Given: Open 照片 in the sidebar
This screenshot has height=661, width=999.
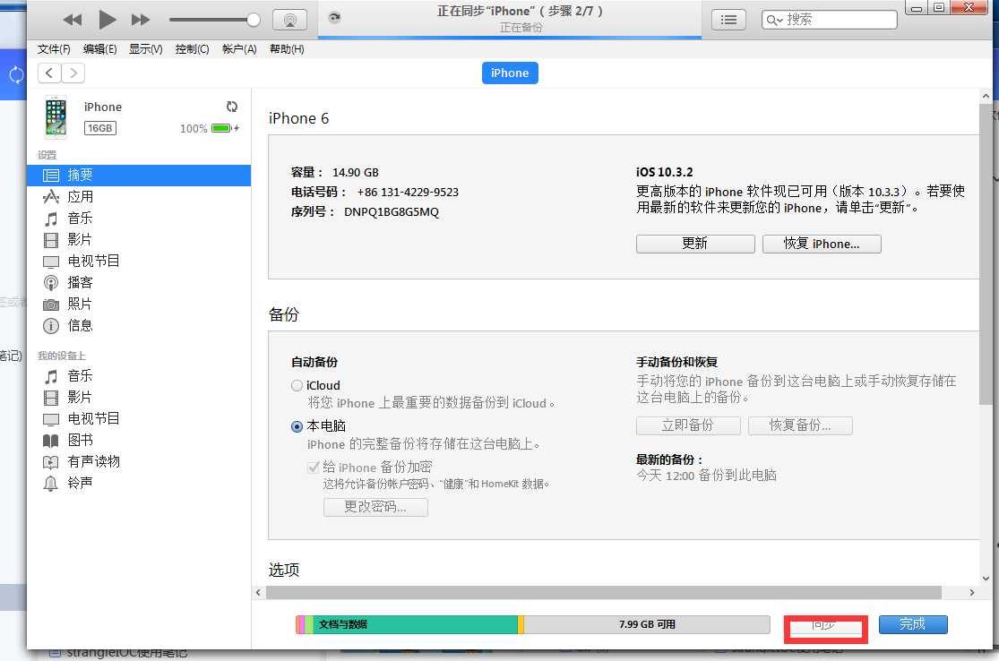Looking at the screenshot, I should point(139,305).
